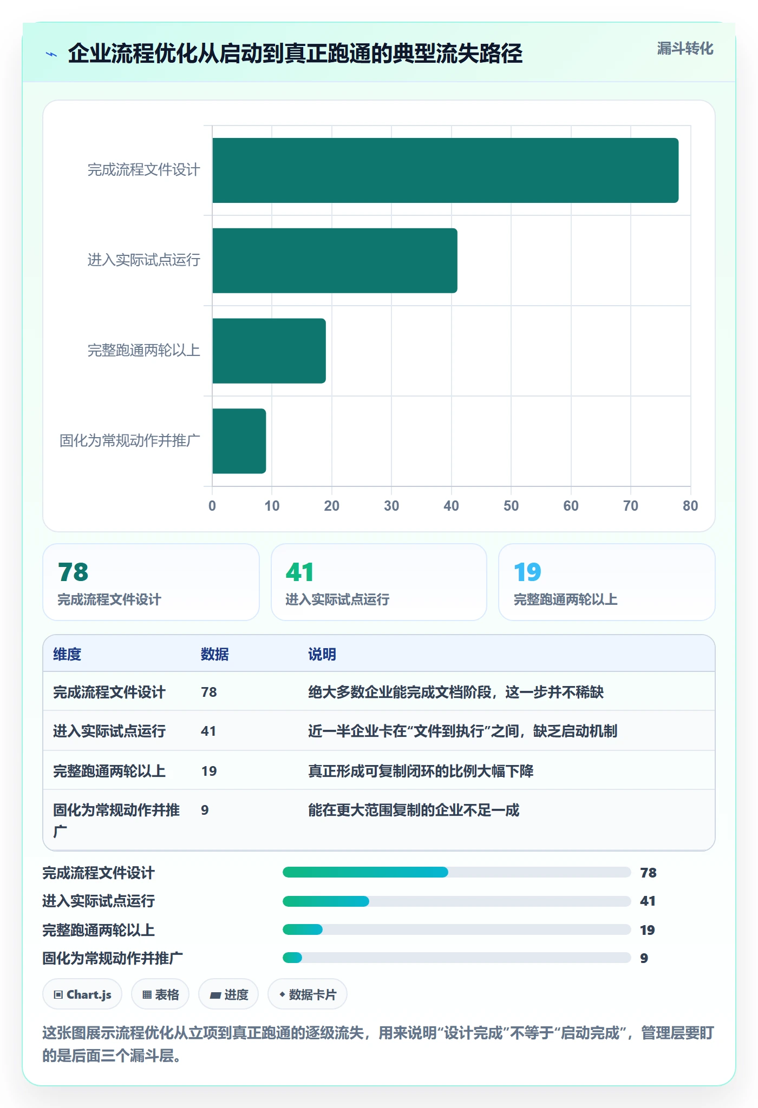Click the 进度 tag

(x=228, y=994)
